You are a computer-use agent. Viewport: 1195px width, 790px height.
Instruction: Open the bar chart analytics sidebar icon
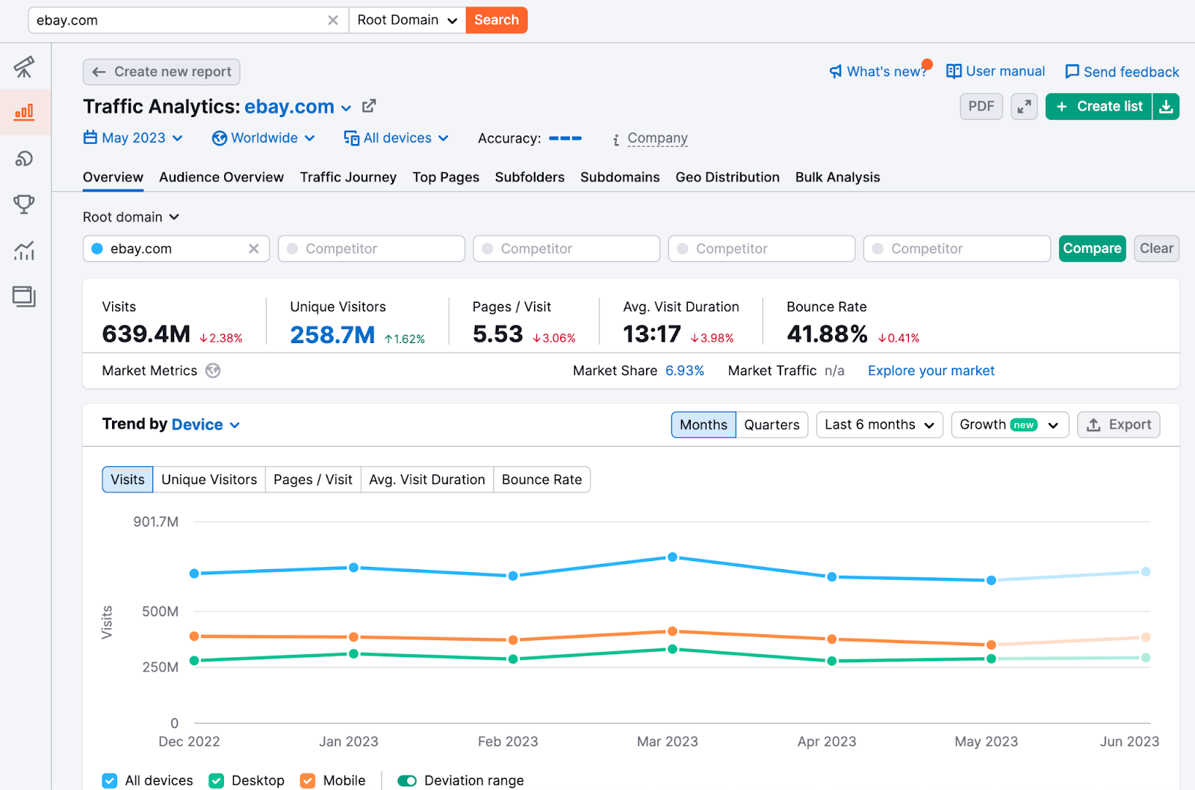point(24,113)
